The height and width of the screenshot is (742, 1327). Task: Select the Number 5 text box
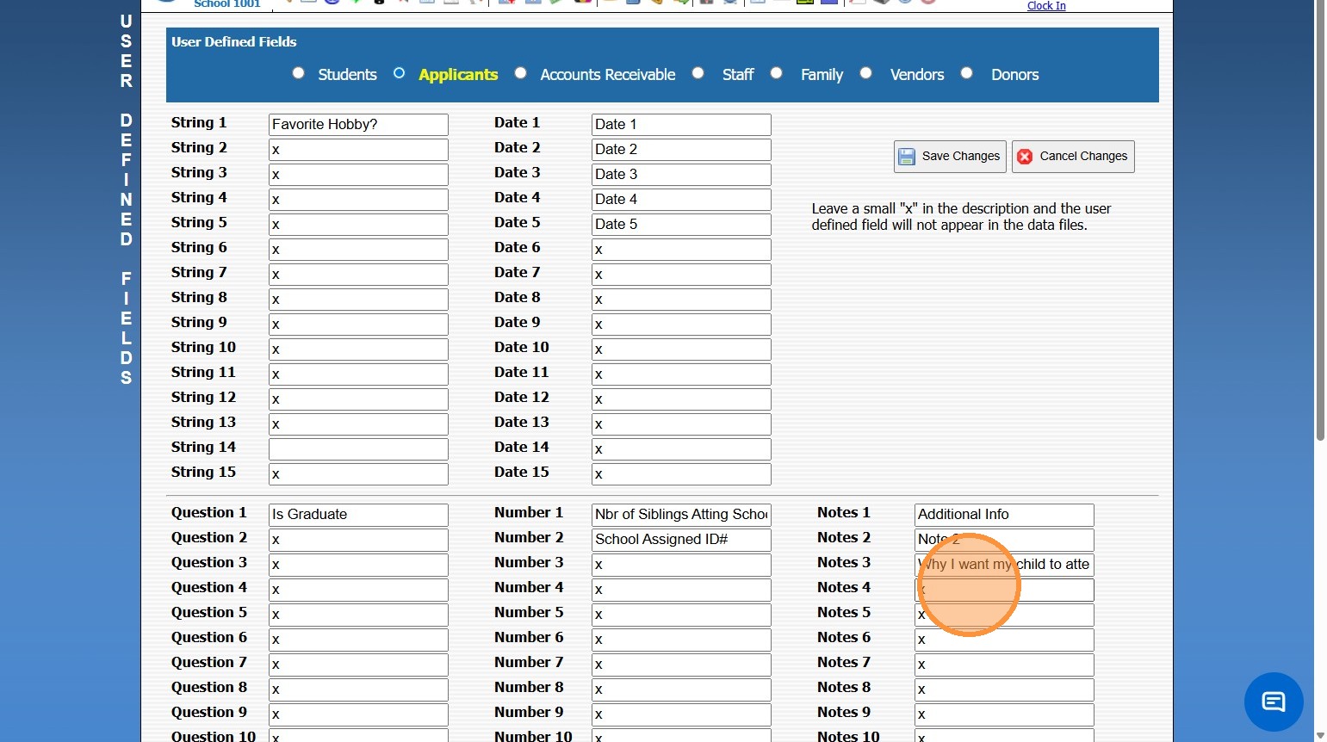[x=681, y=615]
